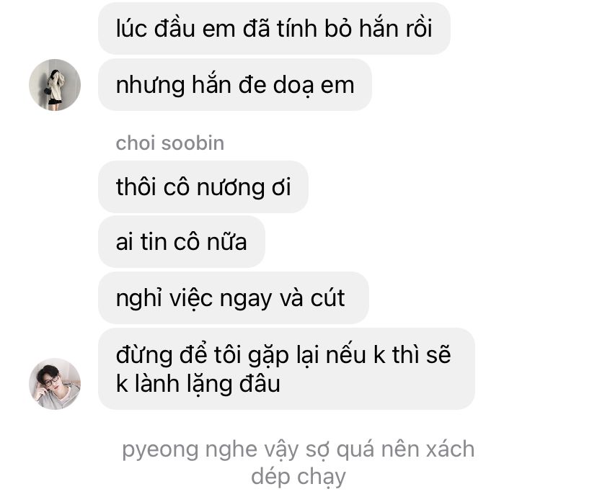Select the message 'nhưng hắn đe doạ em'

pyautogui.click(x=235, y=85)
